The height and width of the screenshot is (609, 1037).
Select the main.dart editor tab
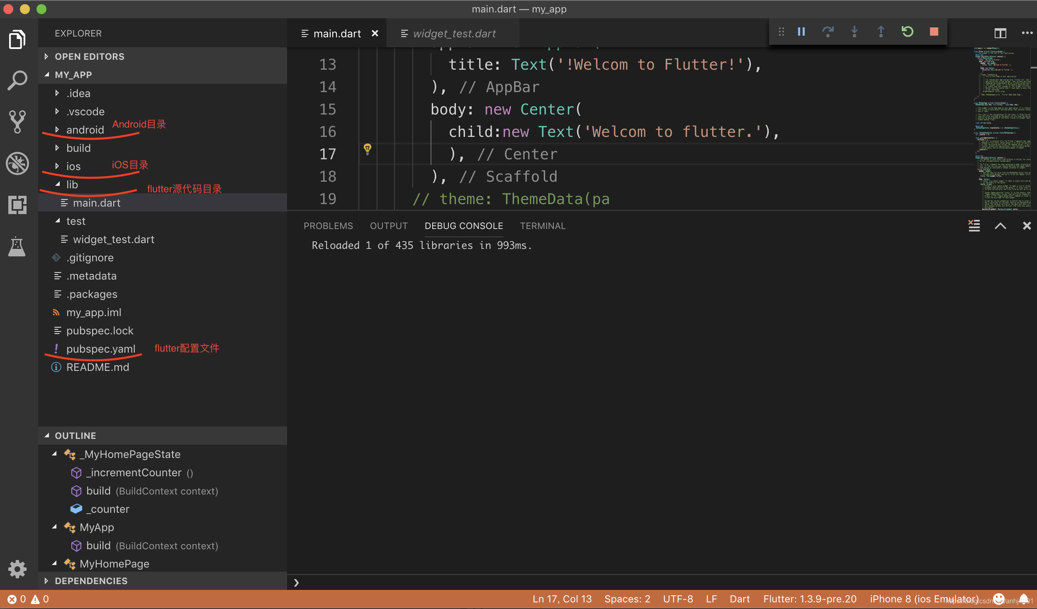tap(337, 33)
